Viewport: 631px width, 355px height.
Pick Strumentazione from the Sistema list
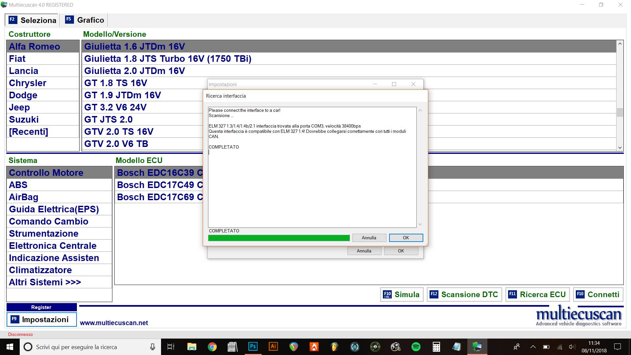59,233
